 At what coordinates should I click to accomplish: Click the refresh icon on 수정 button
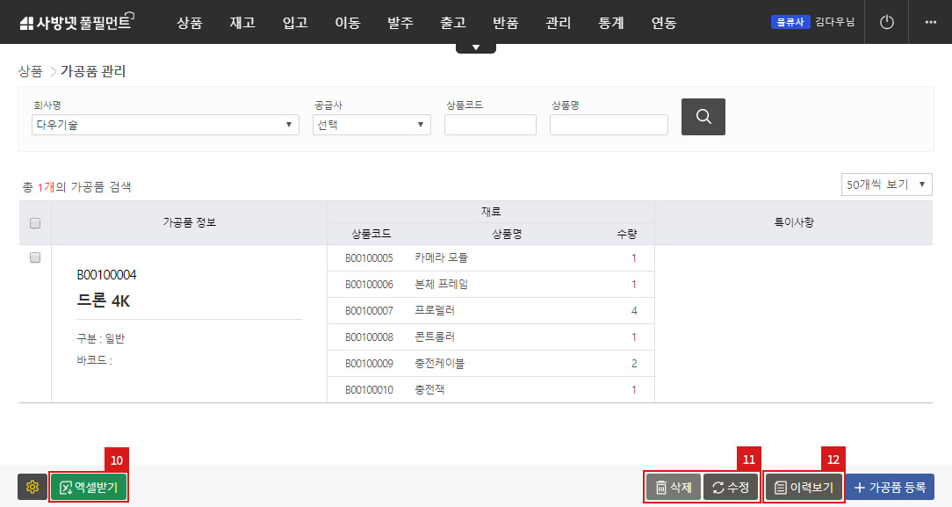point(716,487)
